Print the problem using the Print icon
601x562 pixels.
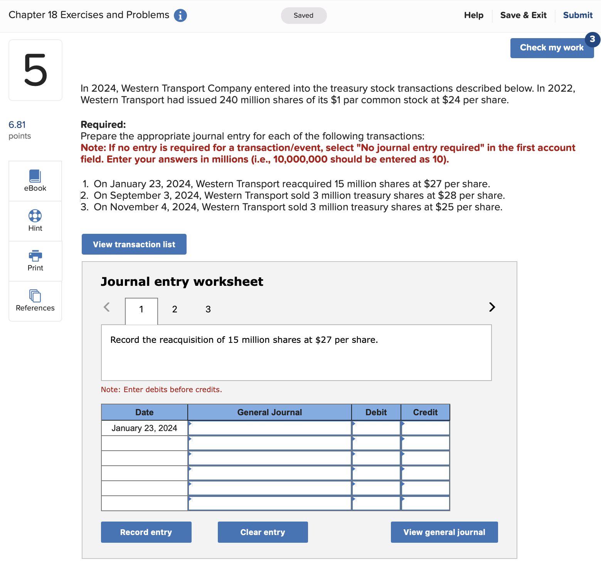coord(35,261)
